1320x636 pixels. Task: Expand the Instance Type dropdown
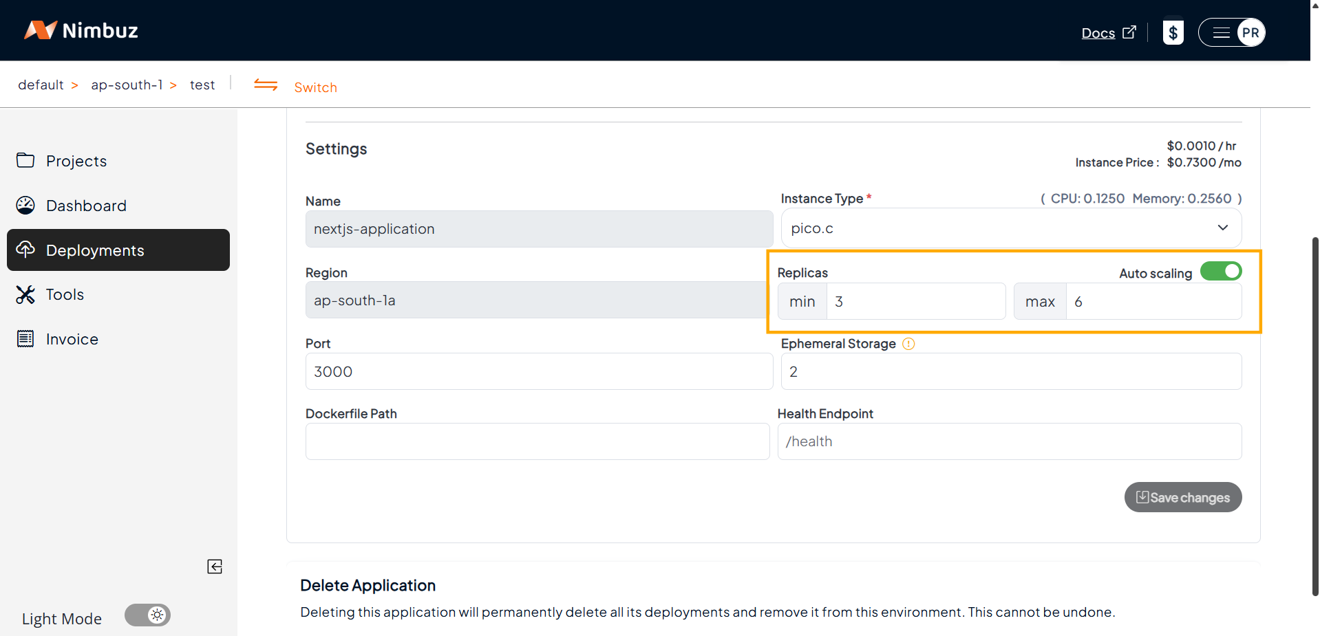1011,228
